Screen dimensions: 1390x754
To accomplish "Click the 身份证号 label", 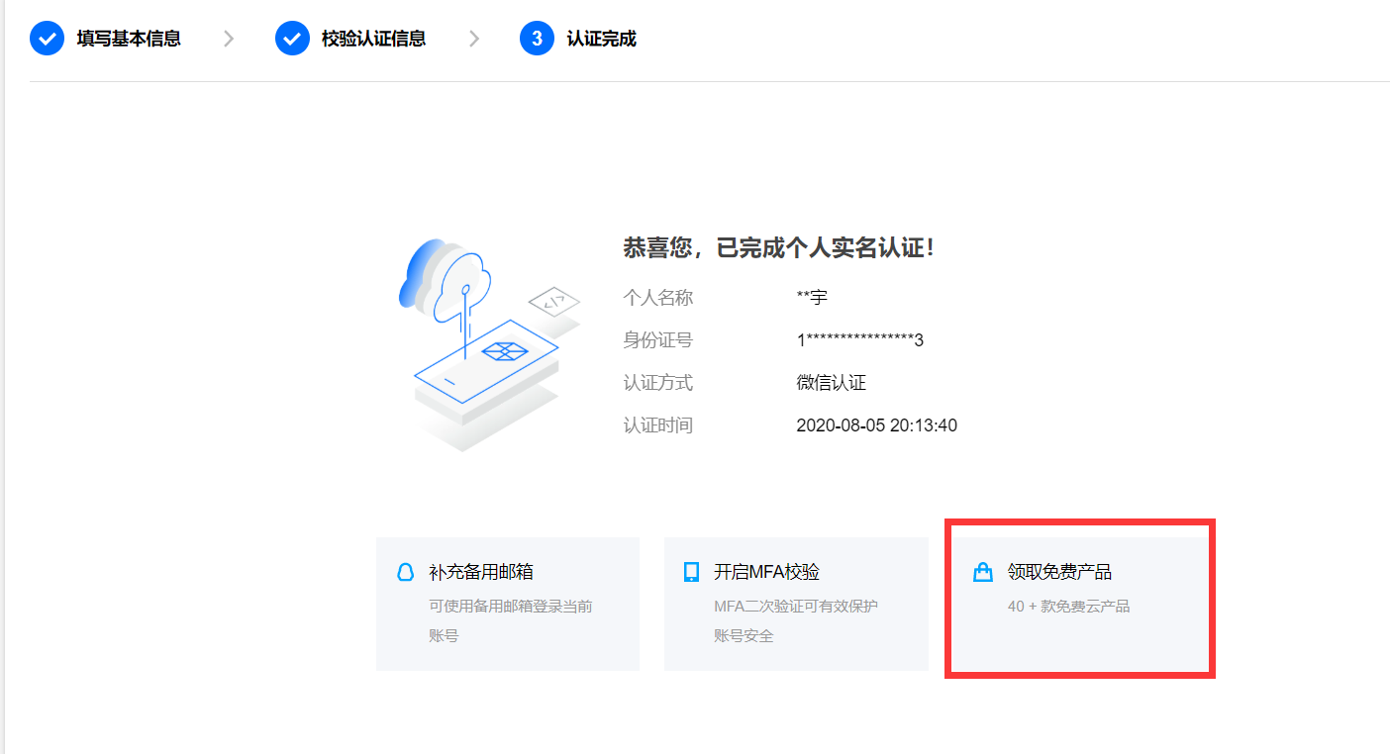I will [x=657, y=340].
